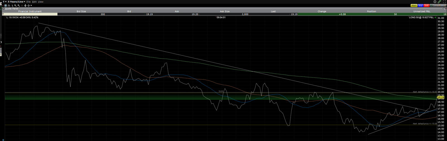Click the zoom in magnifier icon
This screenshot has height=141, width=447.
(15, 6)
